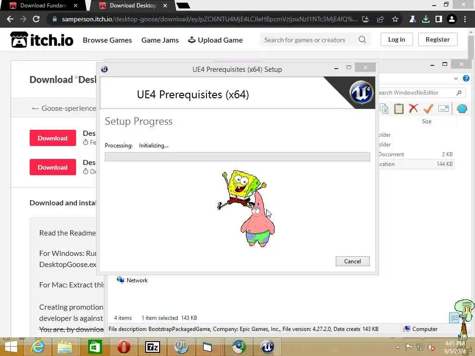Open Browse Games menu
475x356 pixels.
click(107, 40)
